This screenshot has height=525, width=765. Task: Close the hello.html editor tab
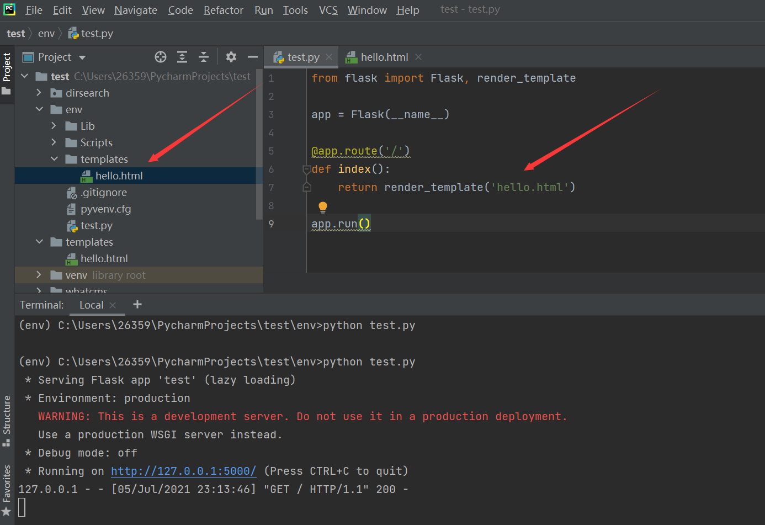tap(418, 57)
